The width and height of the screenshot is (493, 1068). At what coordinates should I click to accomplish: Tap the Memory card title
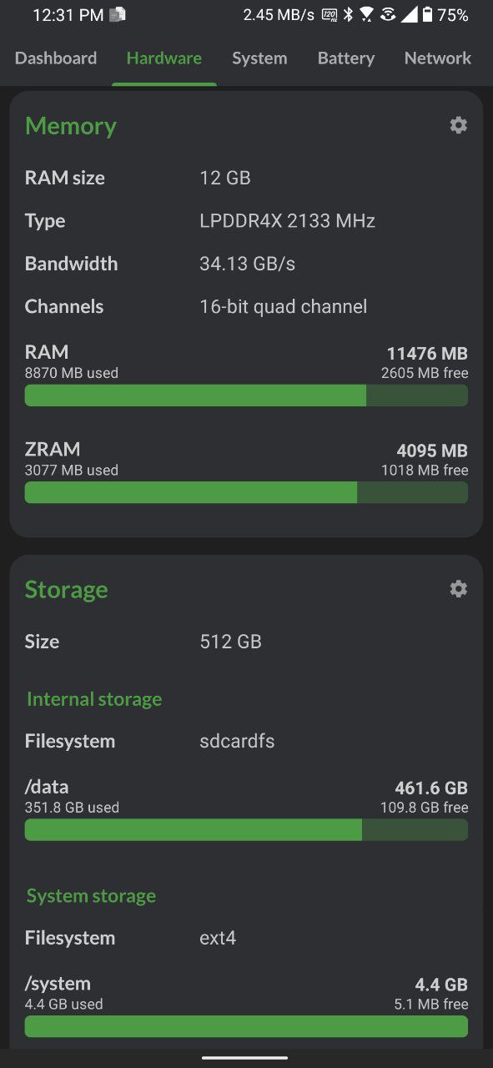click(x=71, y=126)
